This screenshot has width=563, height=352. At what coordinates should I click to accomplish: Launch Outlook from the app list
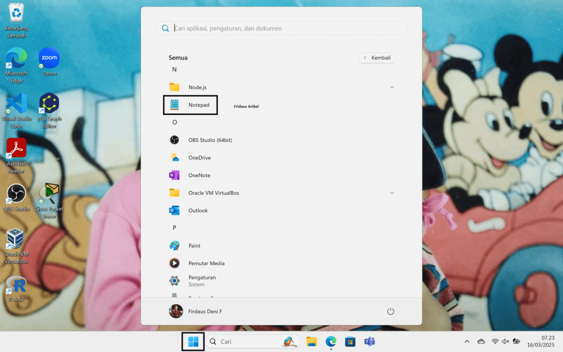tap(197, 211)
